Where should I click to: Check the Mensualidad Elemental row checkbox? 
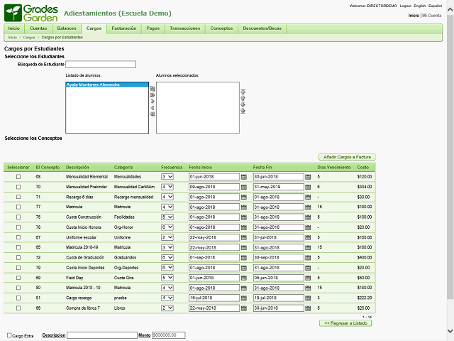coord(18,177)
